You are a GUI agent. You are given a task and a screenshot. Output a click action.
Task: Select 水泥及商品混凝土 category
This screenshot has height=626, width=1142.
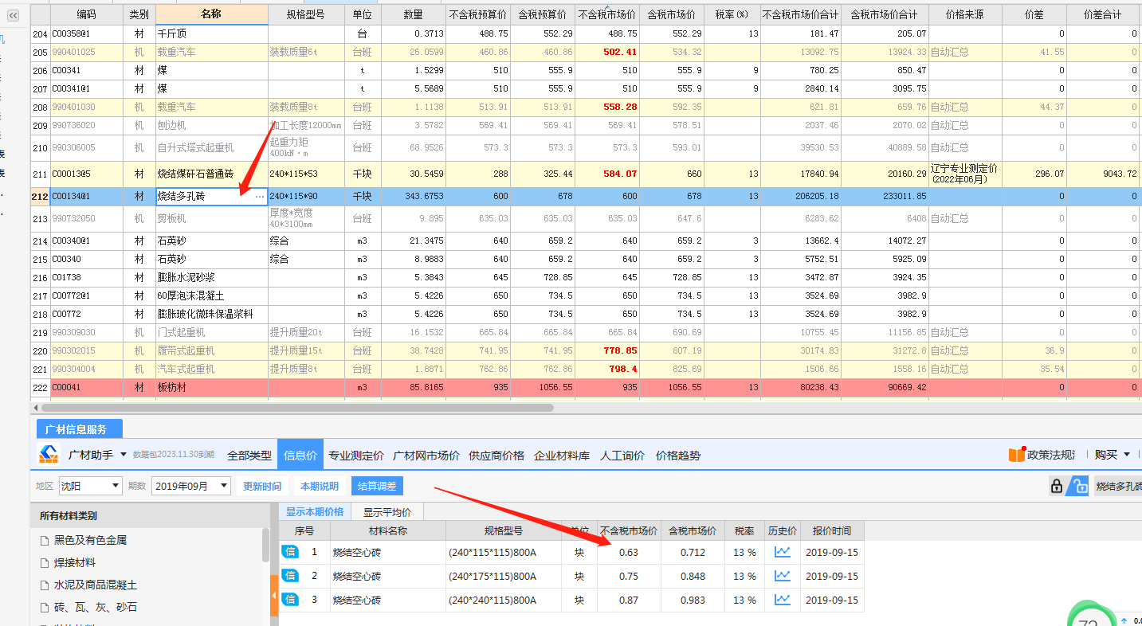[96, 585]
